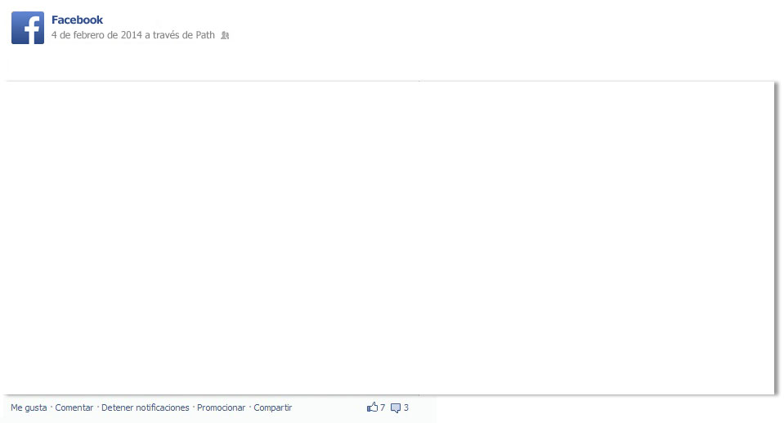Click the comment bubble icon
Screen dimensions: 784x423
tap(396, 407)
